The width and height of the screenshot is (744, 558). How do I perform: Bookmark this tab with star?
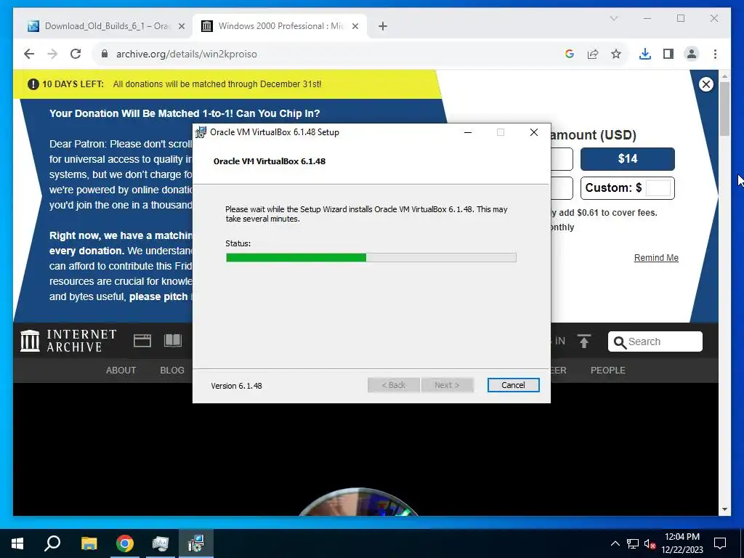(x=616, y=54)
